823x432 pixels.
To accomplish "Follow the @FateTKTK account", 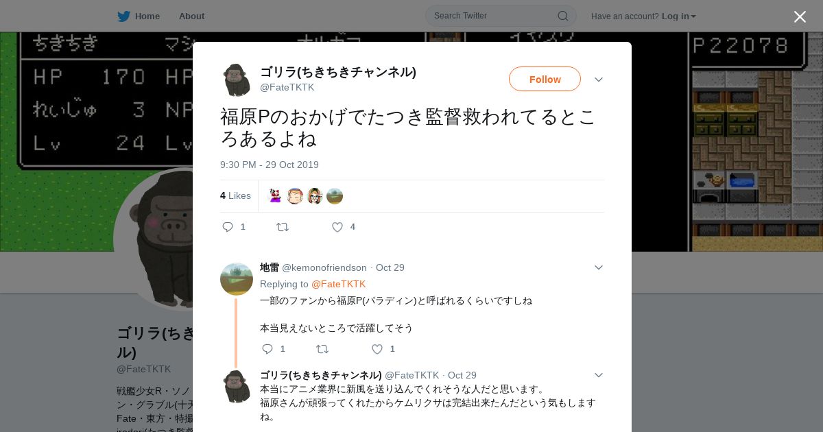I will pos(545,79).
